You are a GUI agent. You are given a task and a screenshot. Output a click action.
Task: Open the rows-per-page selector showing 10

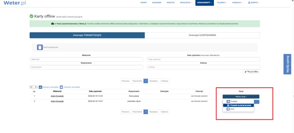click(33, 87)
